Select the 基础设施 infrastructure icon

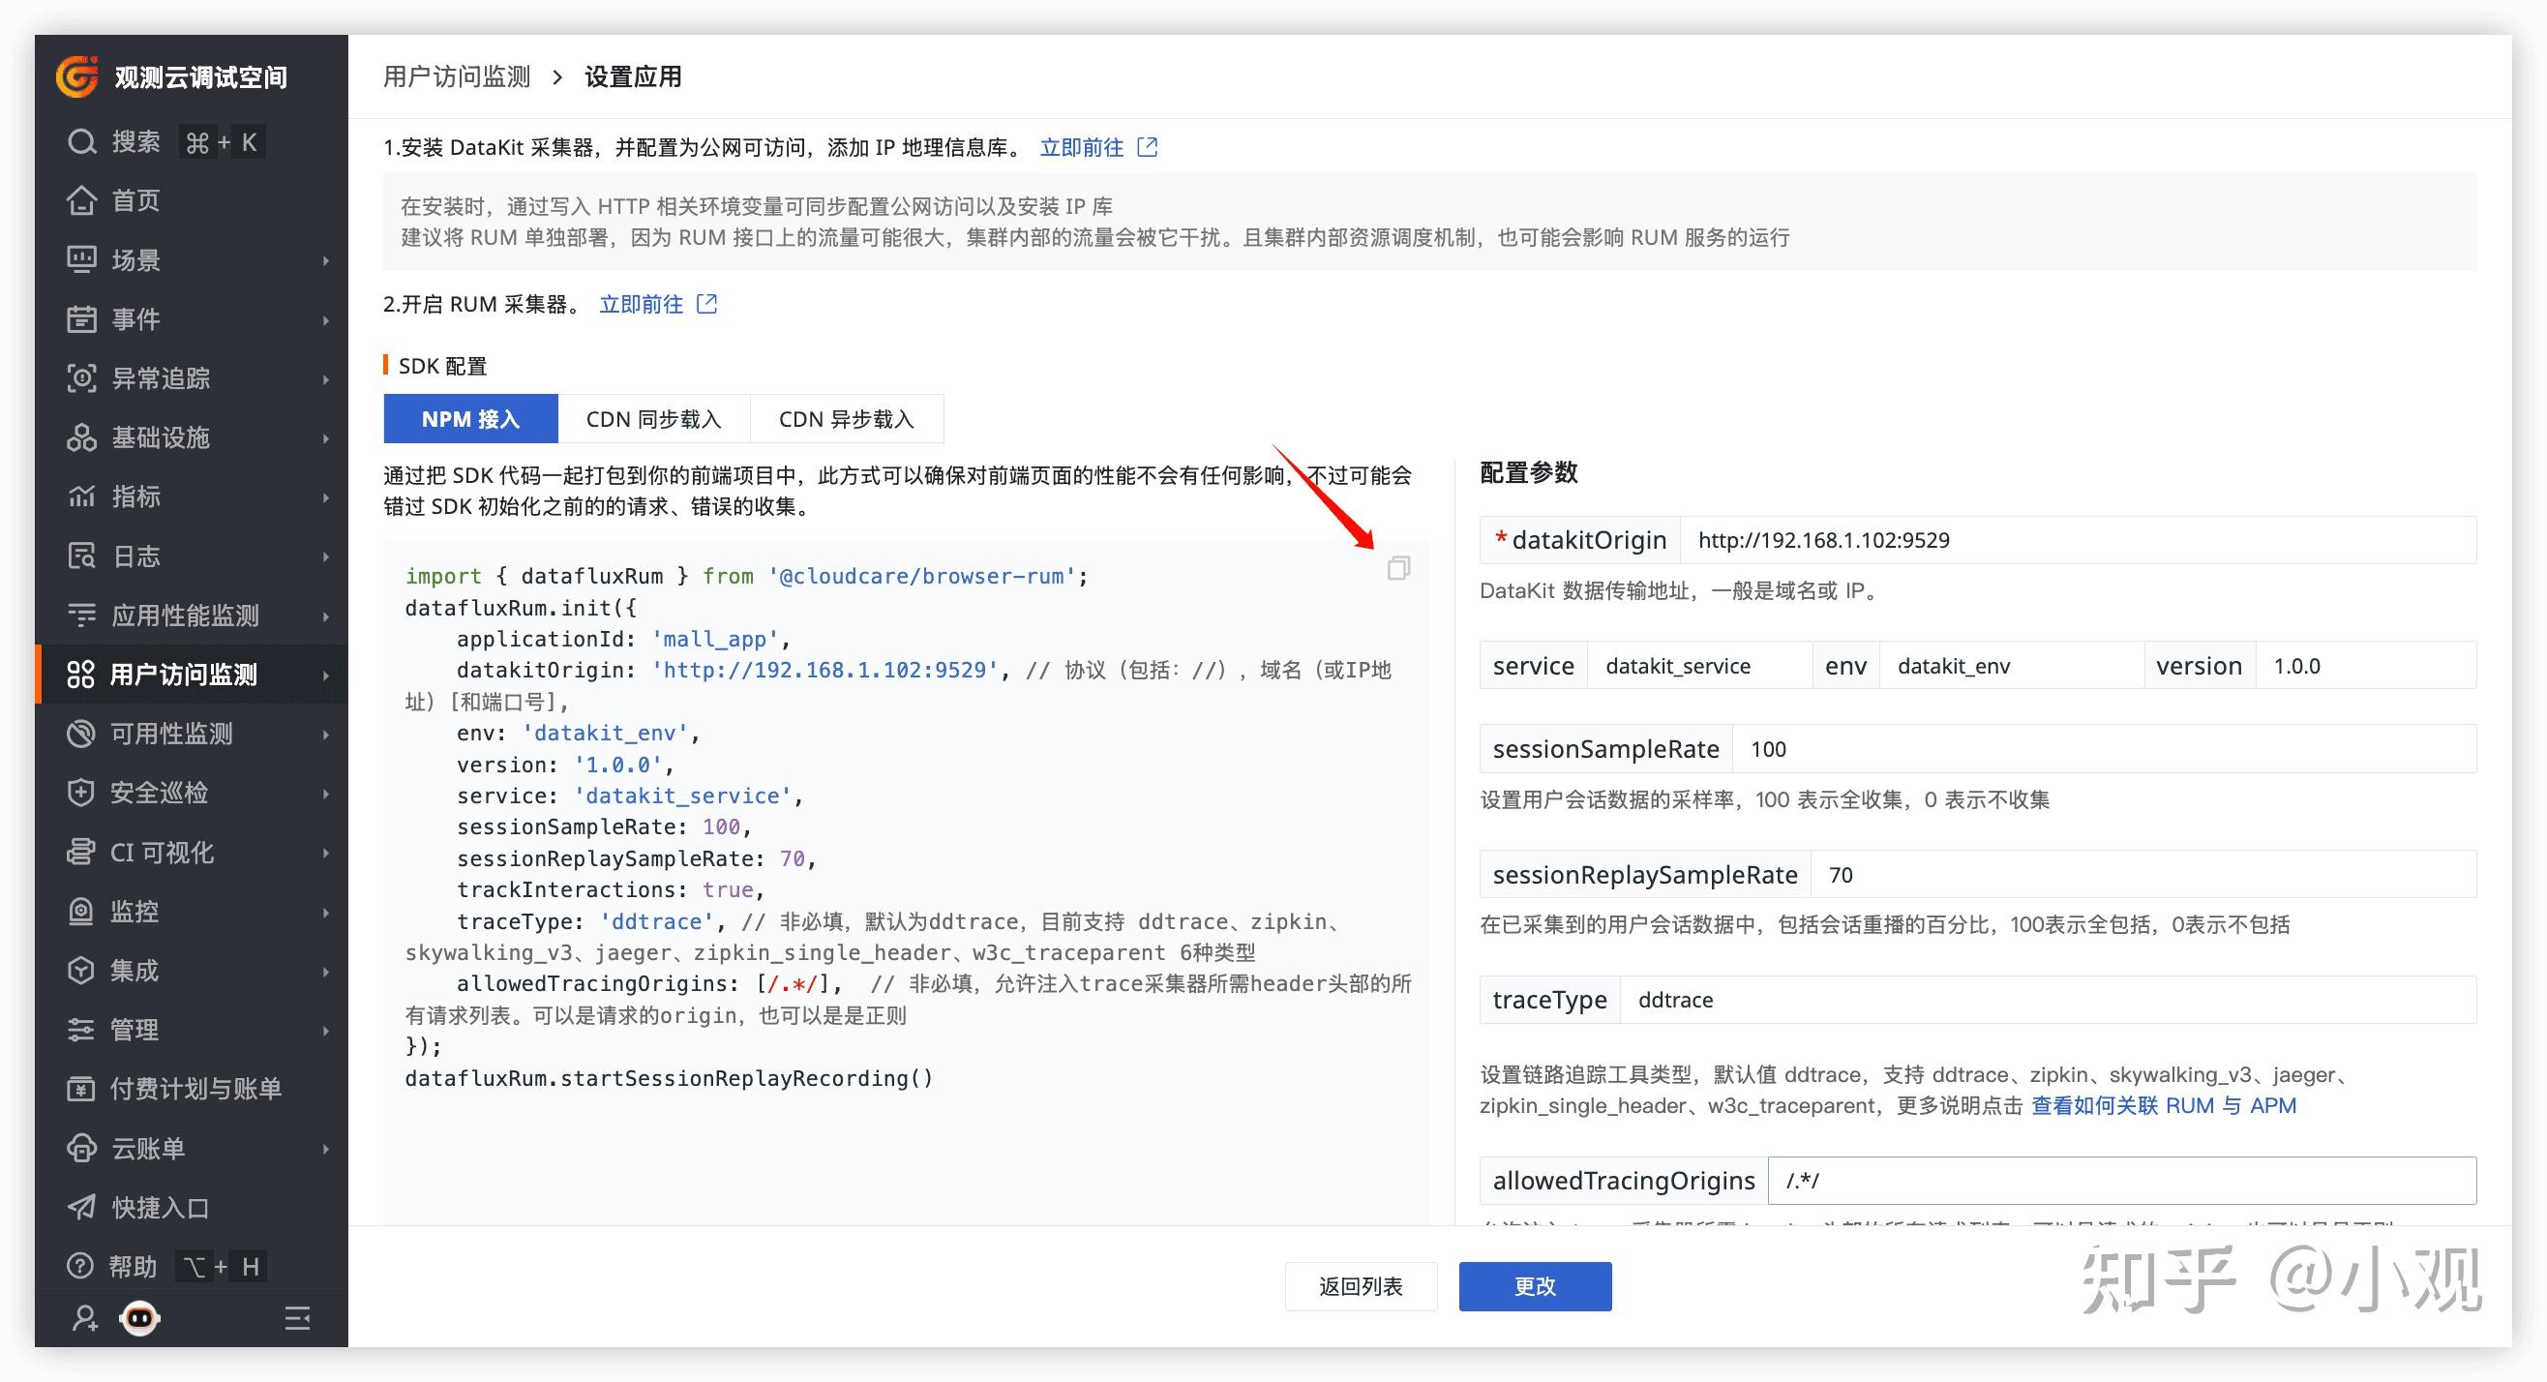click(x=81, y=436)
